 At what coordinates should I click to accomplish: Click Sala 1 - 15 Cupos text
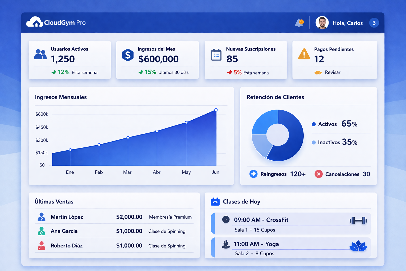point(255,230)
